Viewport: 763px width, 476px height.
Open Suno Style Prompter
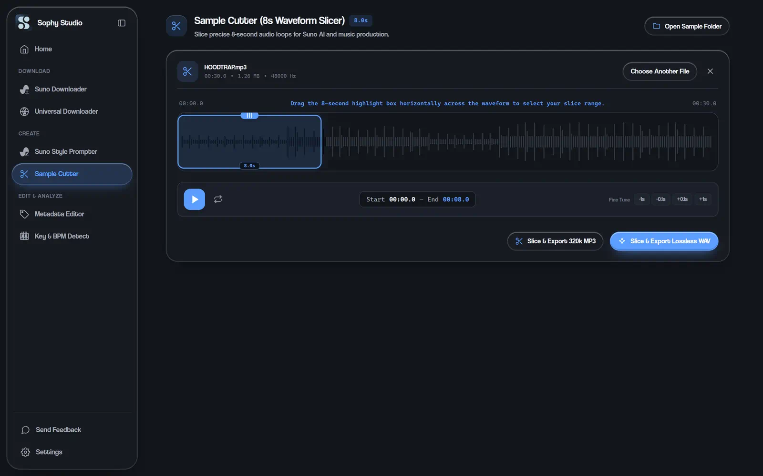(72, 151)
